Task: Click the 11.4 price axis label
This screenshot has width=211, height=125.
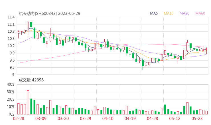Action: tap(11, 17)
